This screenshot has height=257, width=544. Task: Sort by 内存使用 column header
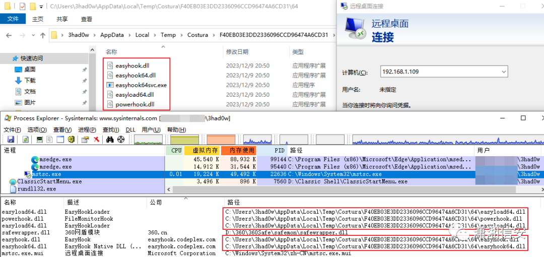point(238,150)
